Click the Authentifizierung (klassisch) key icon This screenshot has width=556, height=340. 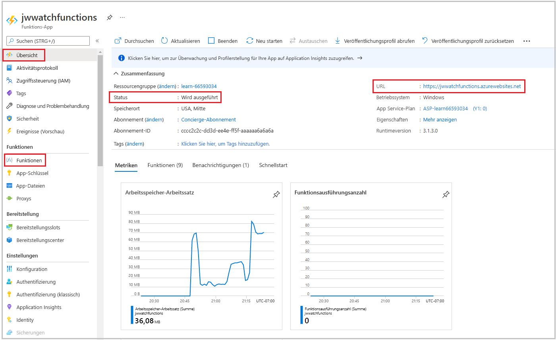[10, 294]
